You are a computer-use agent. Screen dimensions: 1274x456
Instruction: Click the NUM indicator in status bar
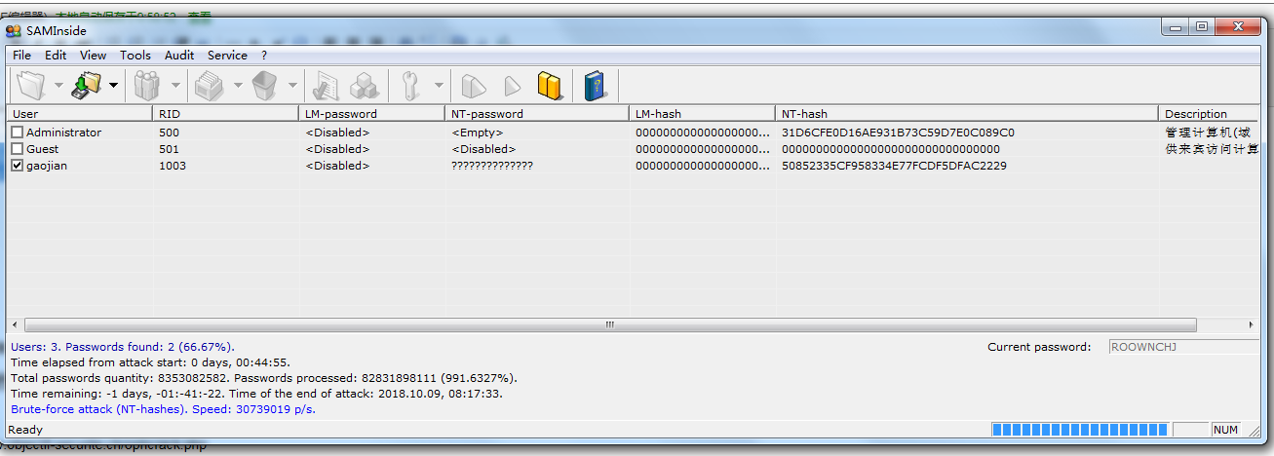pyautogui.click(x=1224, y=430)
